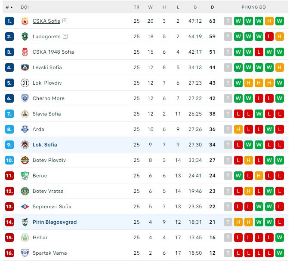
Task: Click the Septemvri Sofia club crest
Action: click(x=25, y=207)
